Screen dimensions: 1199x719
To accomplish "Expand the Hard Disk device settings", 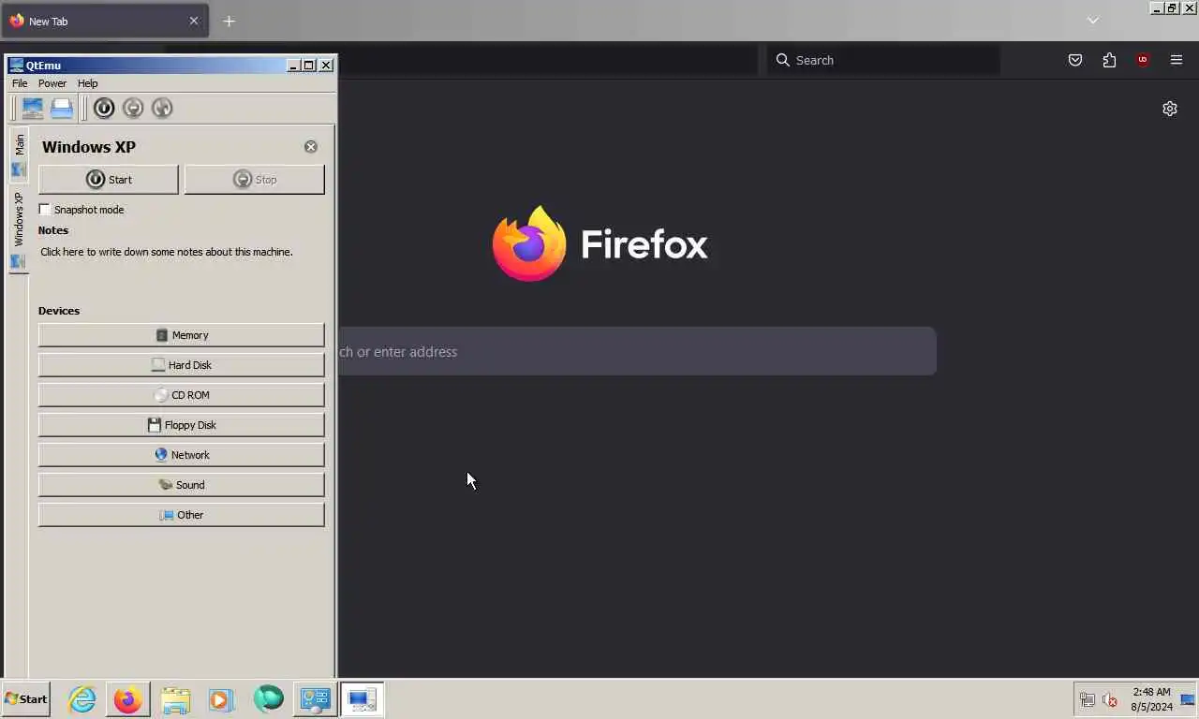I will click(182, 365).
